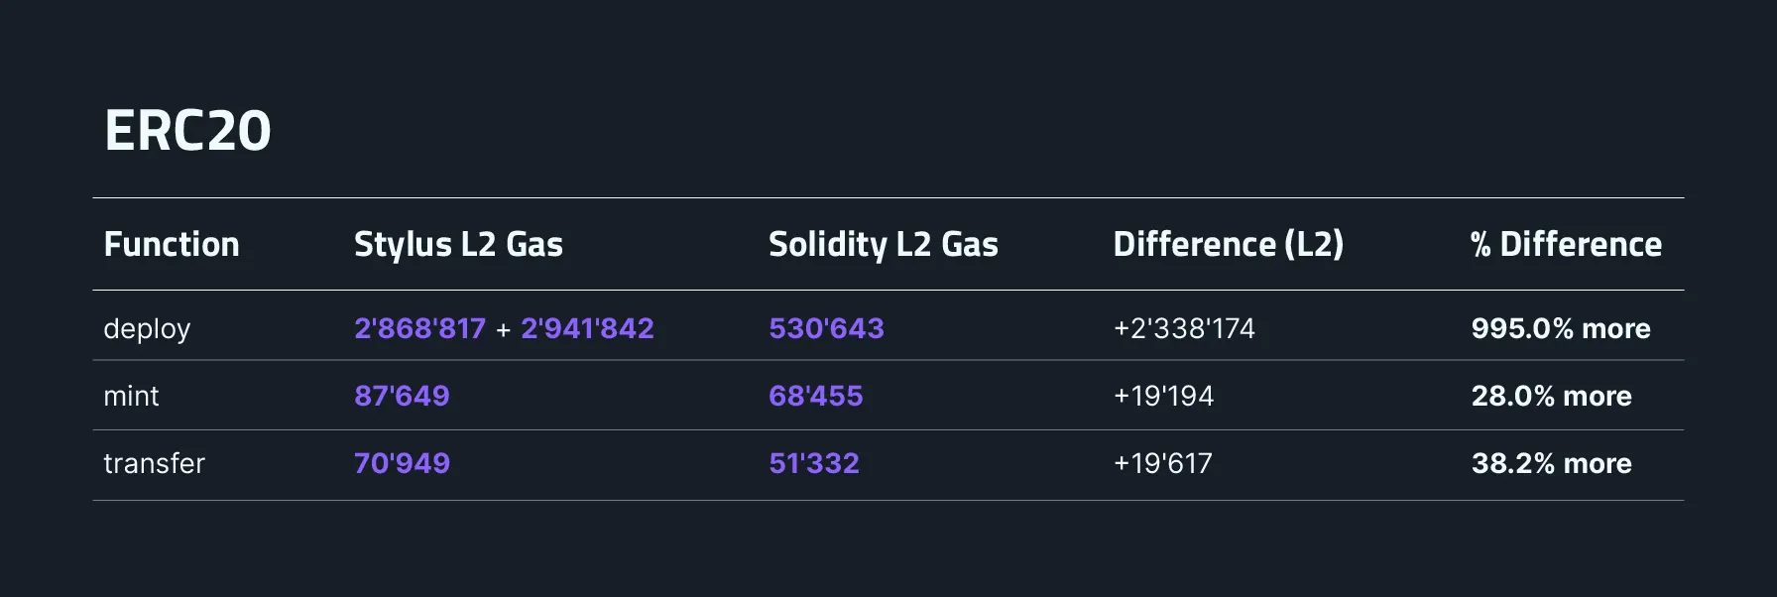Click the Solidity L2 Gas header
This screenshot has width=1777, height=597.
click(x=883, y=244)
